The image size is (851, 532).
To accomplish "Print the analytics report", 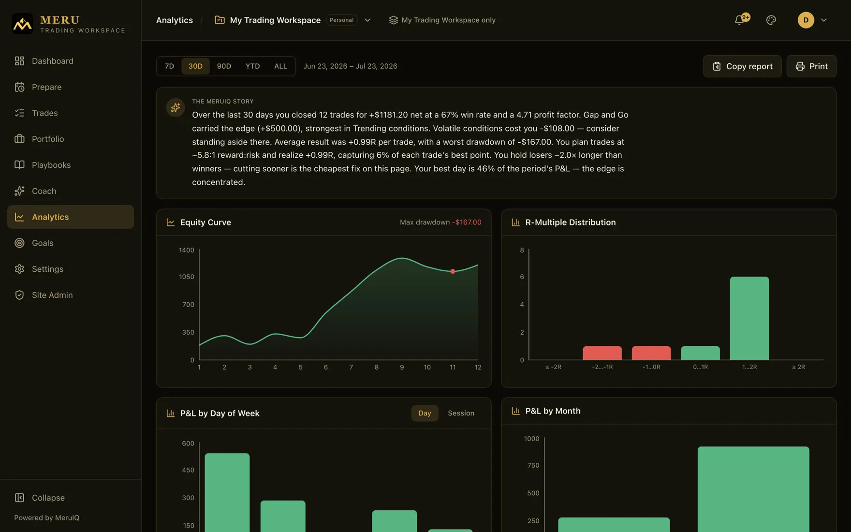I will coord(811,66).
